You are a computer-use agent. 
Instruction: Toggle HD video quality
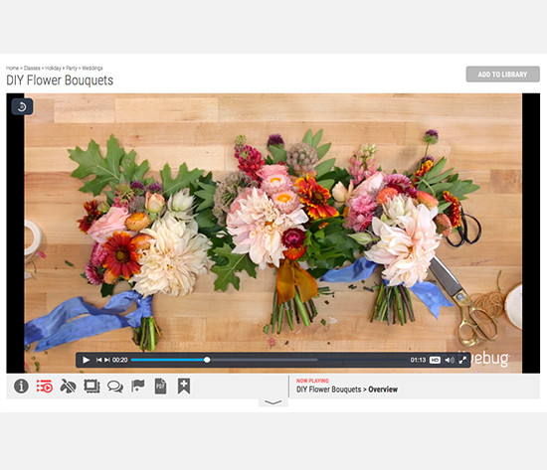tap(435, 360)
